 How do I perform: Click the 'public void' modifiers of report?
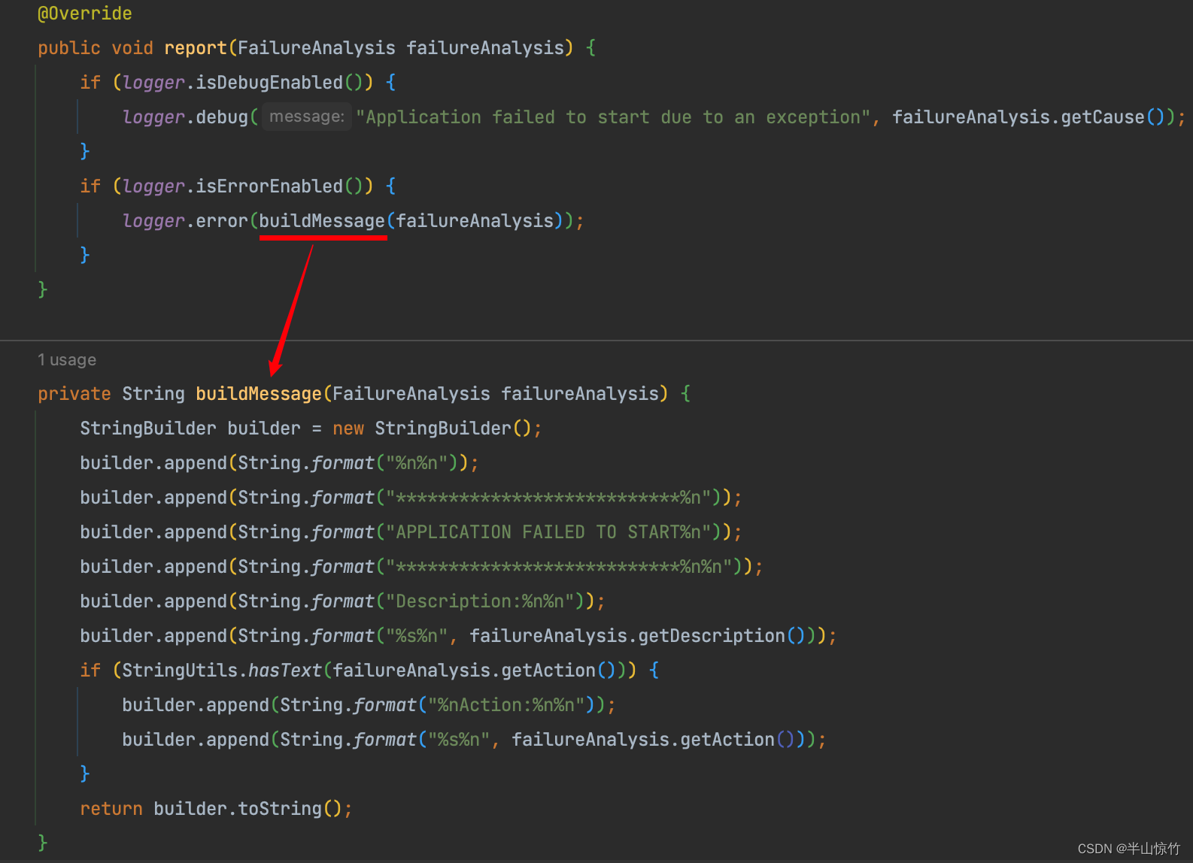[96, 48]
